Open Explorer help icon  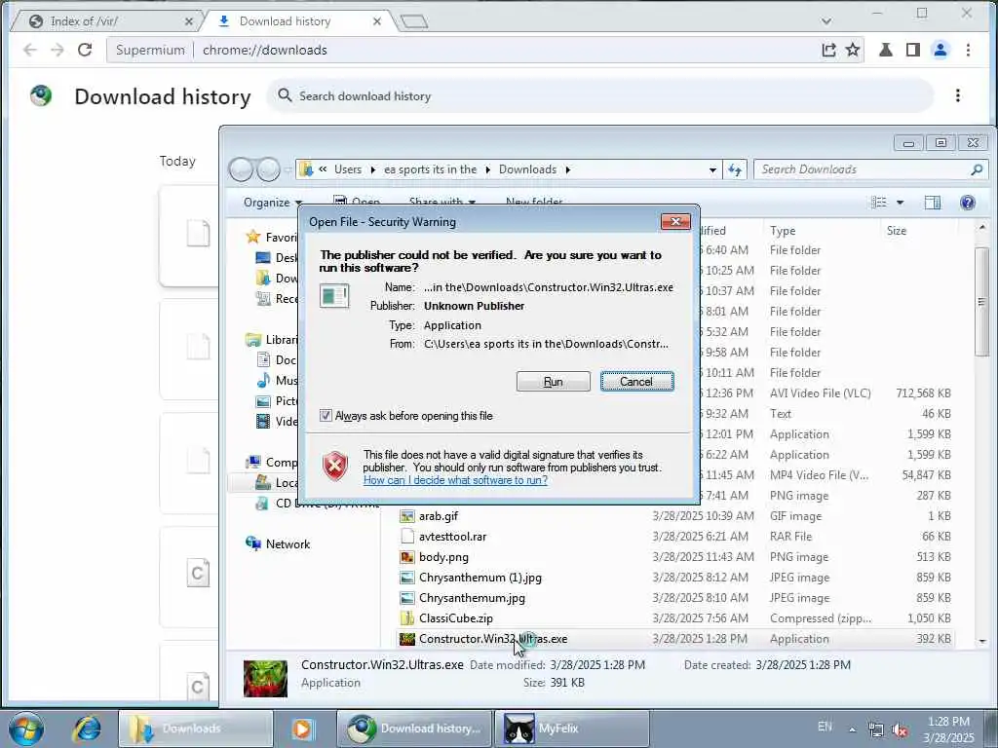[x=968, y=203]
